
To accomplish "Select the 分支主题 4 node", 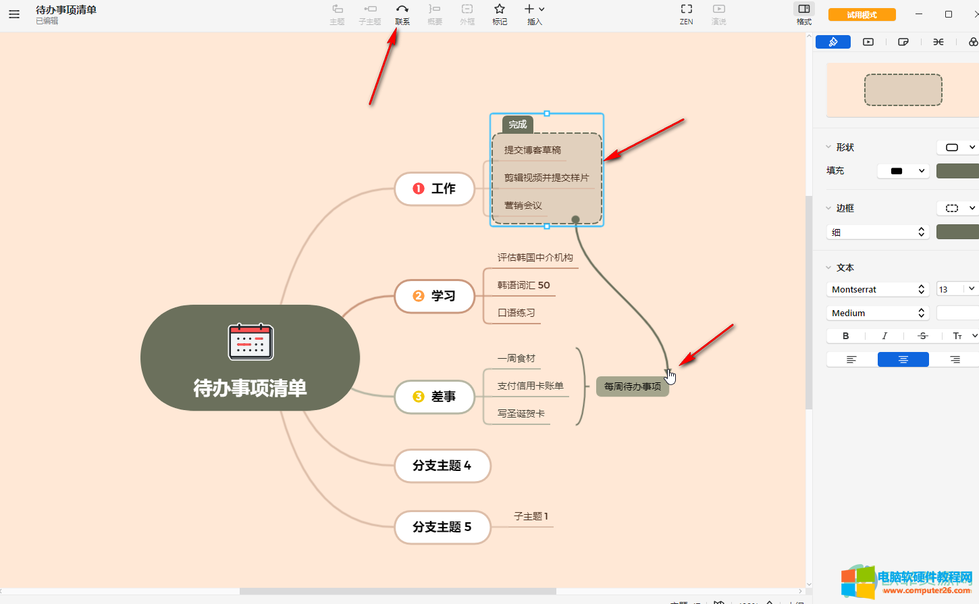I will (442, 465).
